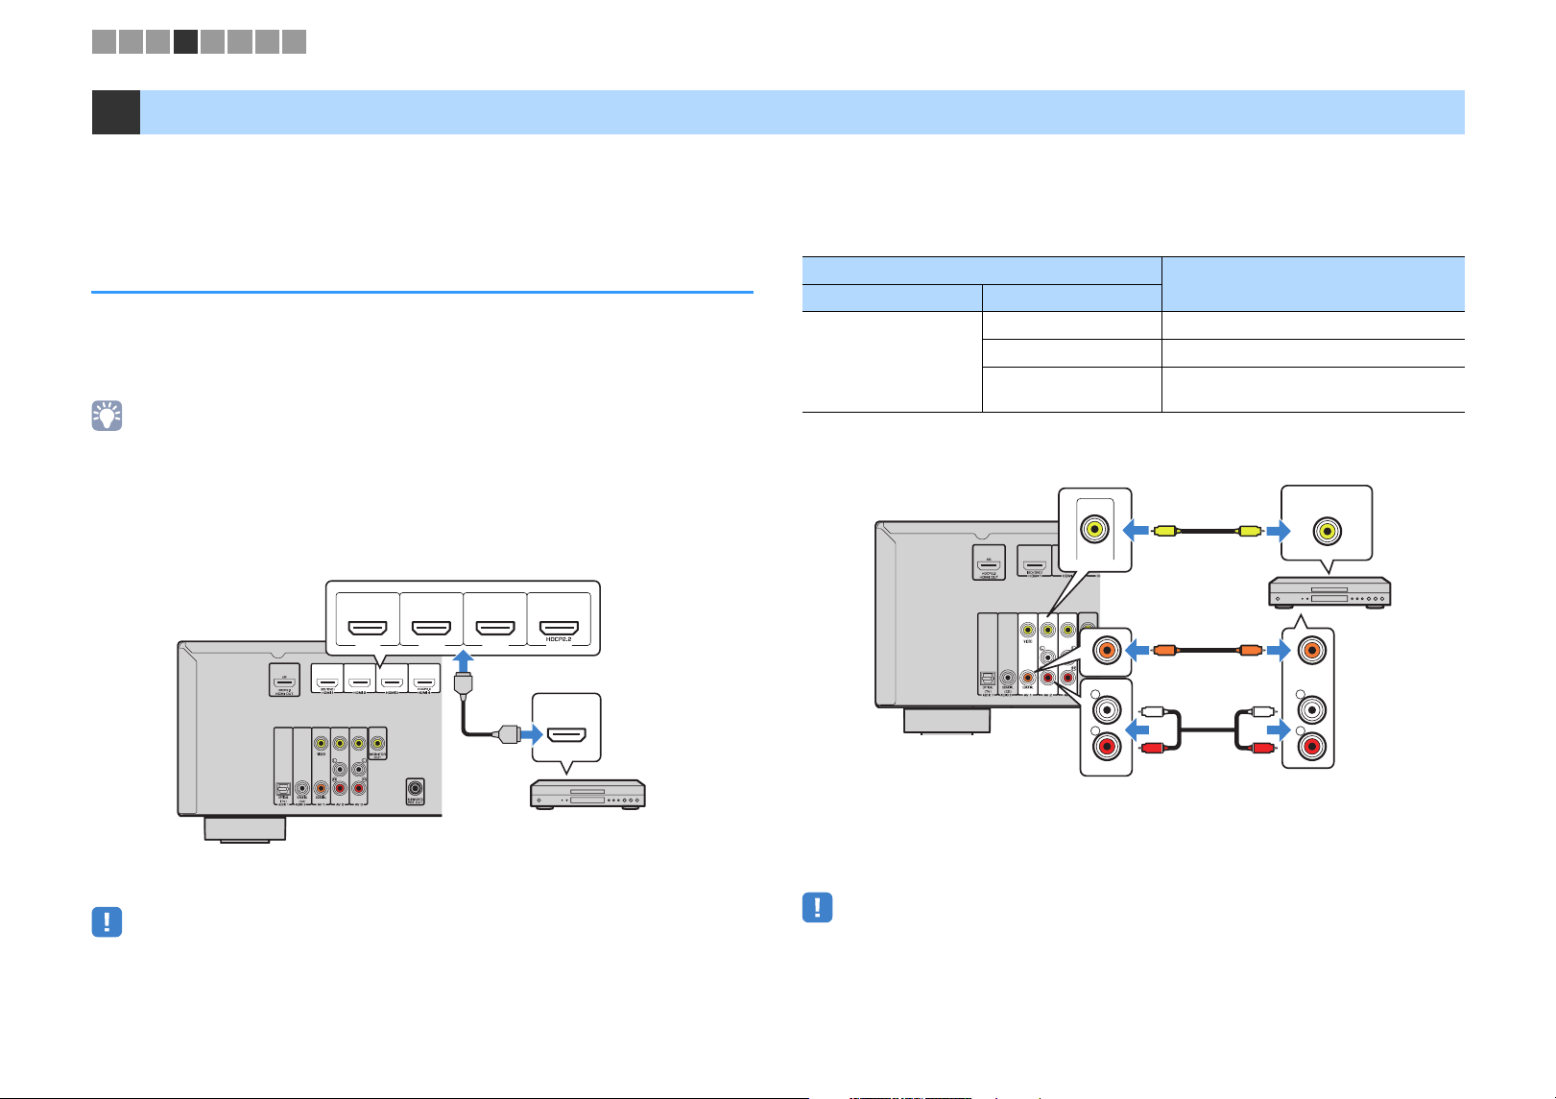Select the first gray square in page indicator
Image resolution: width=1556 pixels, height=1099 pixels.
point(104,41)
